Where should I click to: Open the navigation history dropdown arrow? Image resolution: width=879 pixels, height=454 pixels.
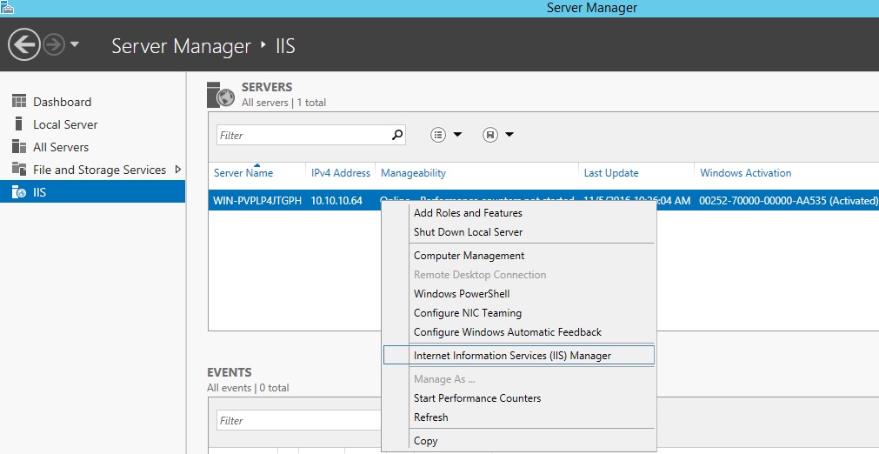pos(74,44)
